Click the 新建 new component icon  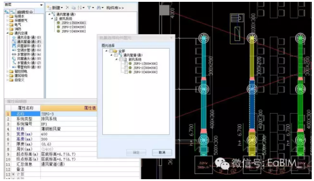coord(49,8)
